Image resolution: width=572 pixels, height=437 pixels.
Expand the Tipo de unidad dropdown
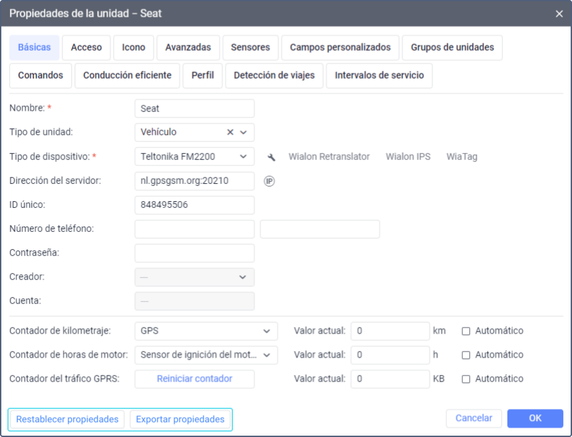243,133
